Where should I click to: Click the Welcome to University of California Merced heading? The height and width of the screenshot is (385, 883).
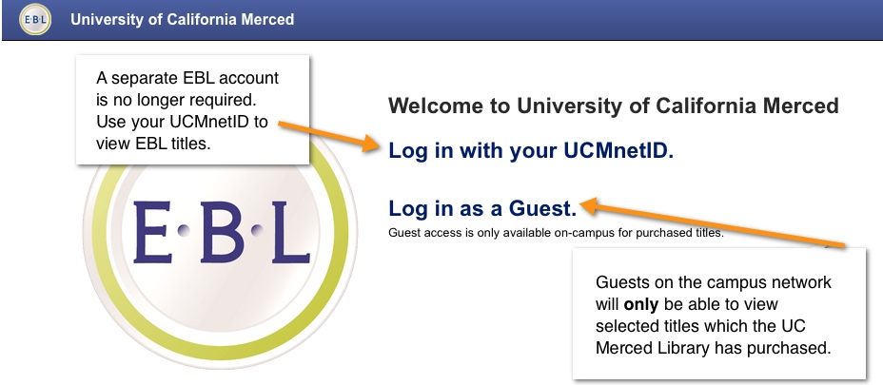click(614, 106)
